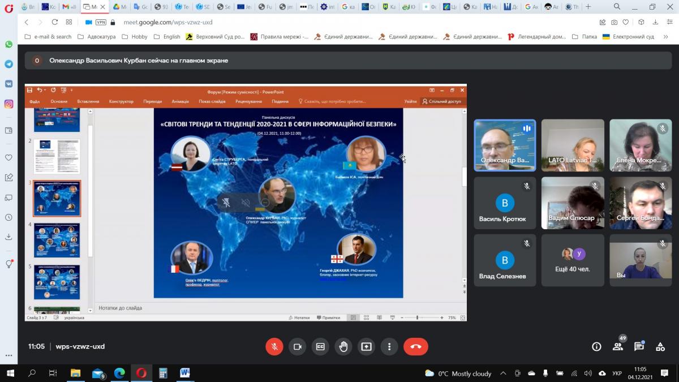Screen dimensions: 679x382
Task: Leave the call with red hang-up button
Action: point(415,346)
